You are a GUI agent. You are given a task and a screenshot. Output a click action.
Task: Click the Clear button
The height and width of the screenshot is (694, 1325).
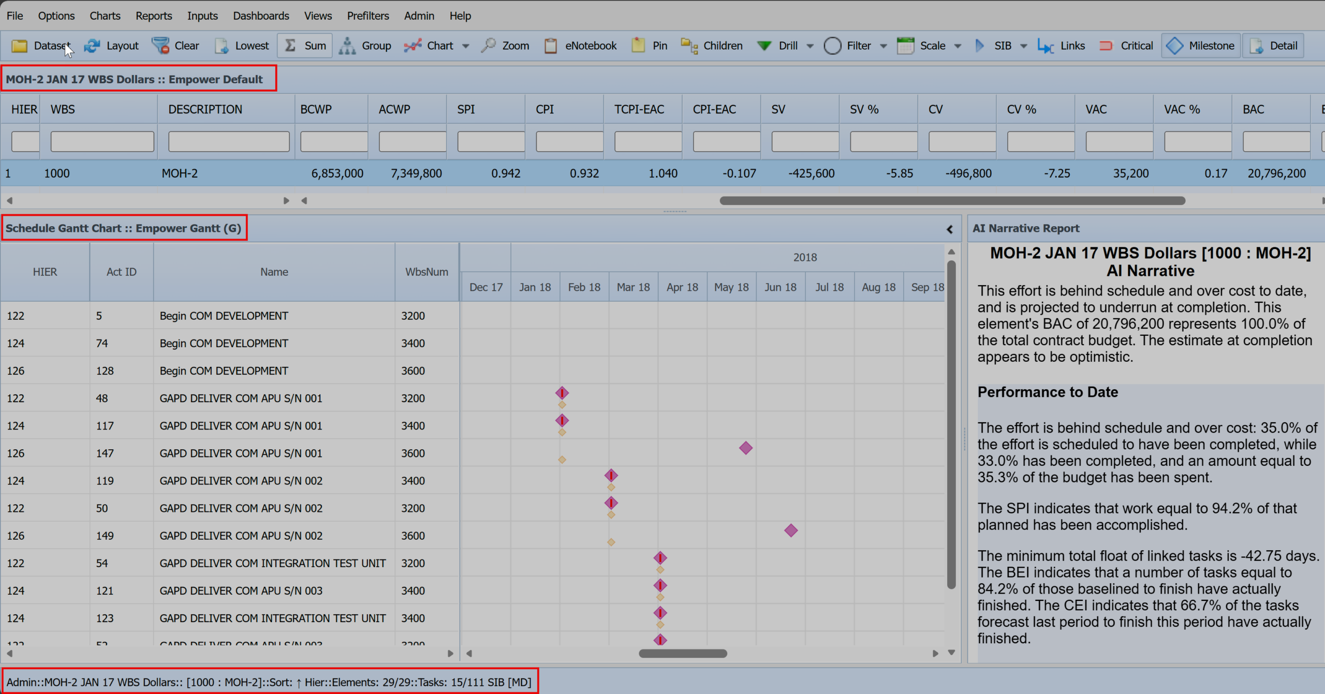[175, 46]
